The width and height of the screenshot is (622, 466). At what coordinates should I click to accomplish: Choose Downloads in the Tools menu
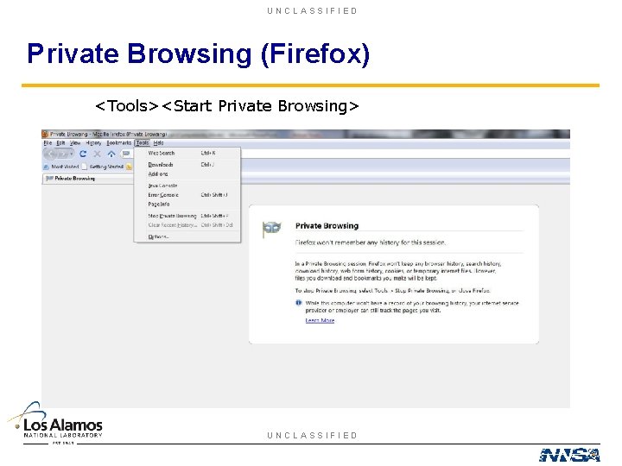point(187,165)
